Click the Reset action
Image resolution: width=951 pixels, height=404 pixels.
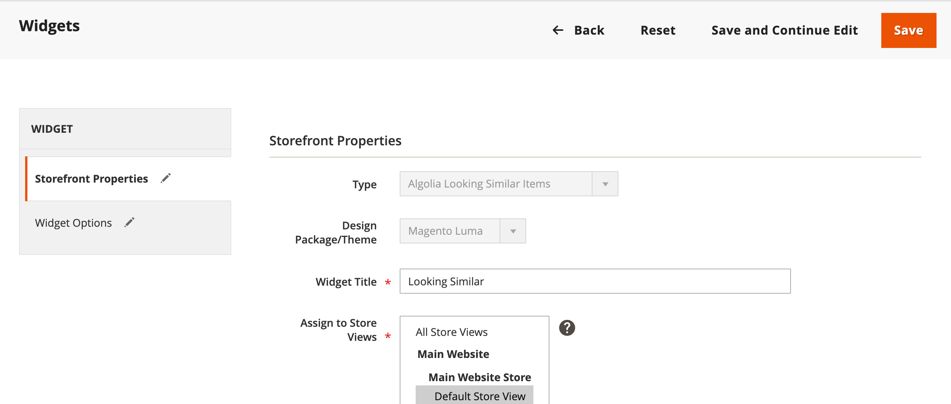[x=658, y=30]
